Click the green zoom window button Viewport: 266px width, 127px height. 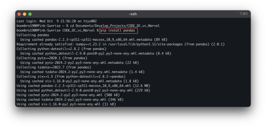pyautogui.click(x=30, y=14)
